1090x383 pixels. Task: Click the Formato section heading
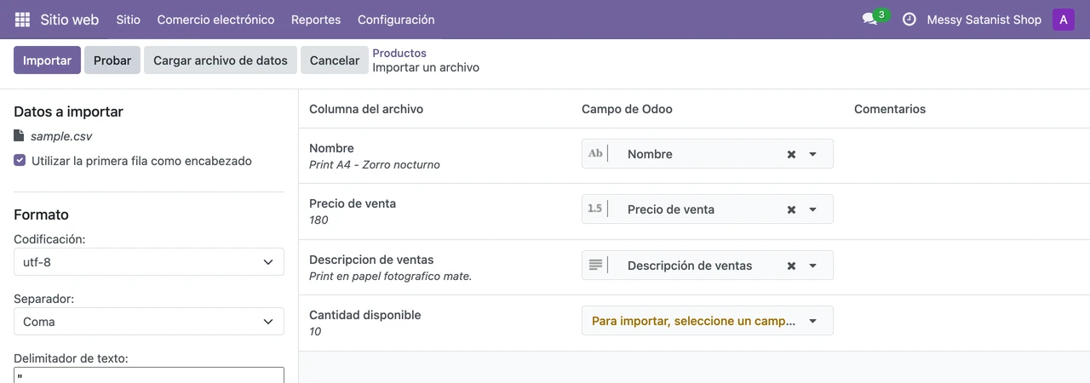[41, 214]
